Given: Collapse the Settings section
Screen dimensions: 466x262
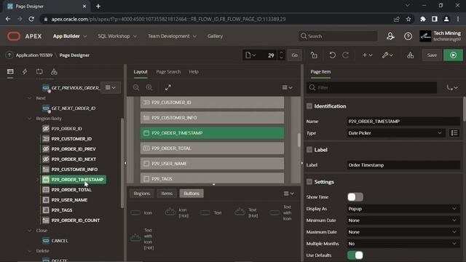Looking at the screenshot, I should coord(309,182).
